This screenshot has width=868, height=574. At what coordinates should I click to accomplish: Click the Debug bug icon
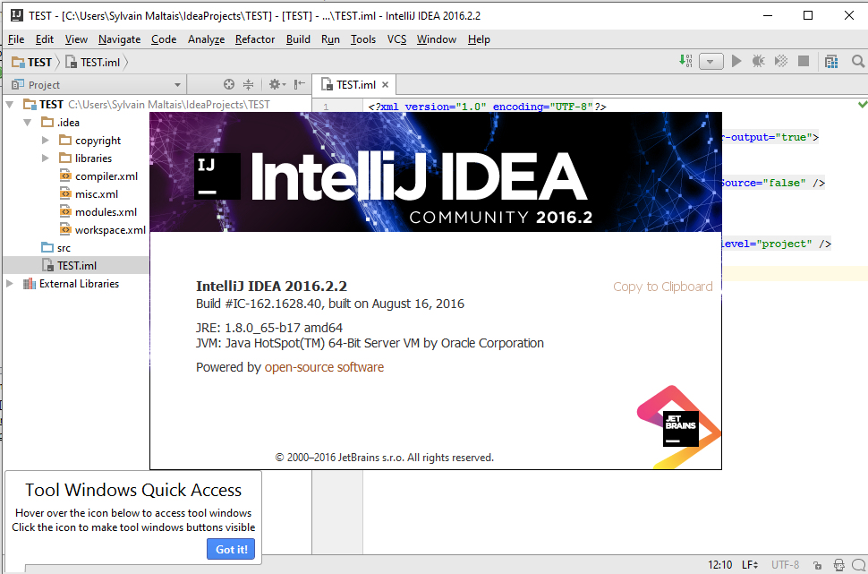coord(759,61)
